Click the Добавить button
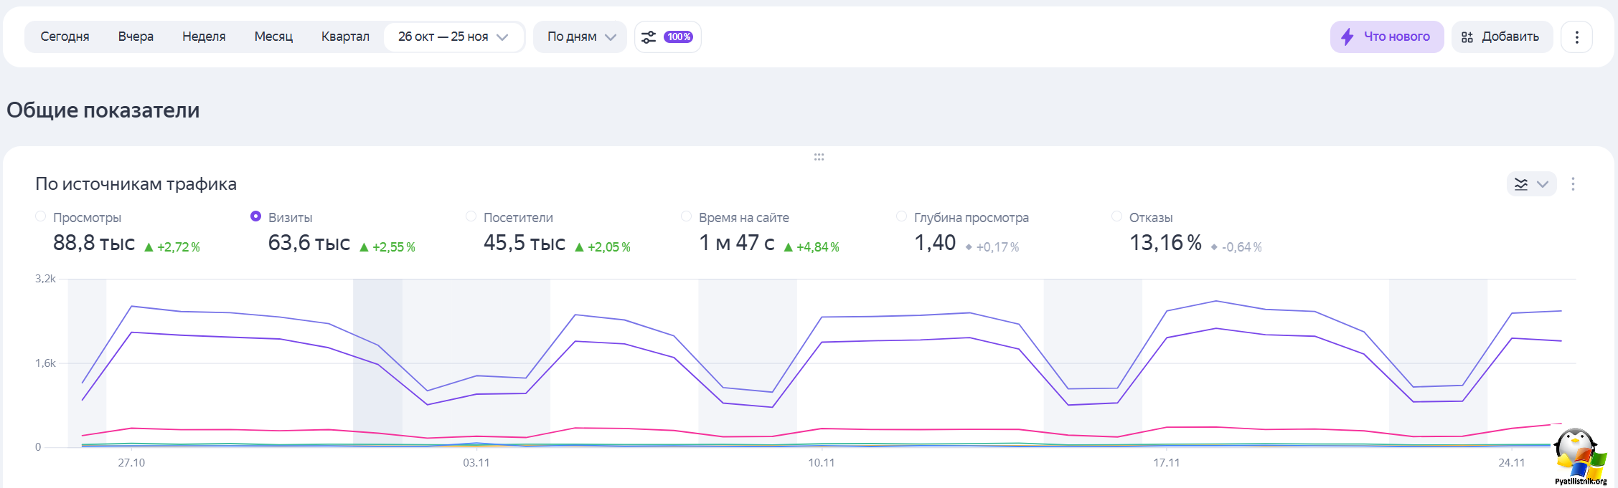The image size is (1618, 488). click(x=1510, y=37)
